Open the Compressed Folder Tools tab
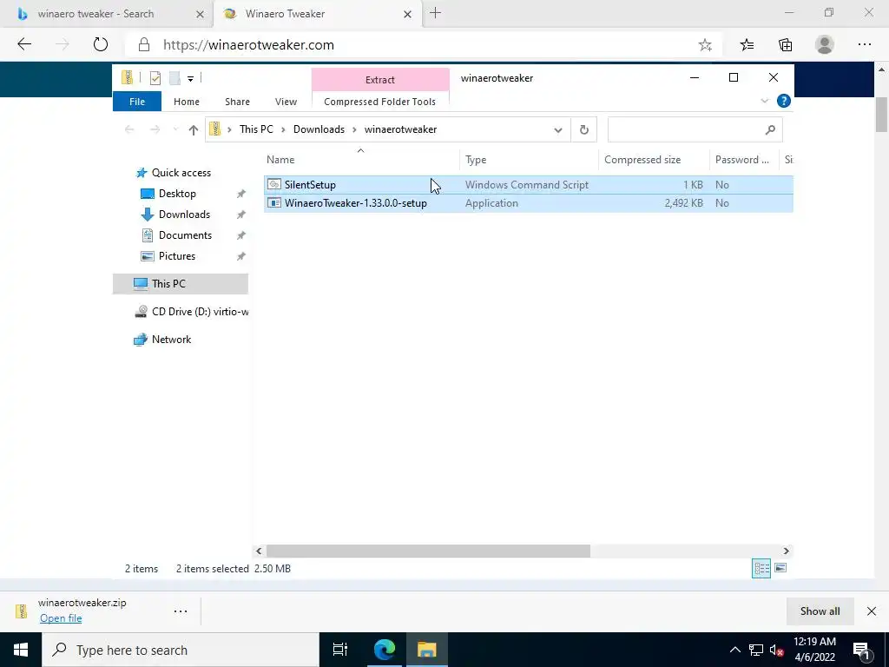 (380, 102)
